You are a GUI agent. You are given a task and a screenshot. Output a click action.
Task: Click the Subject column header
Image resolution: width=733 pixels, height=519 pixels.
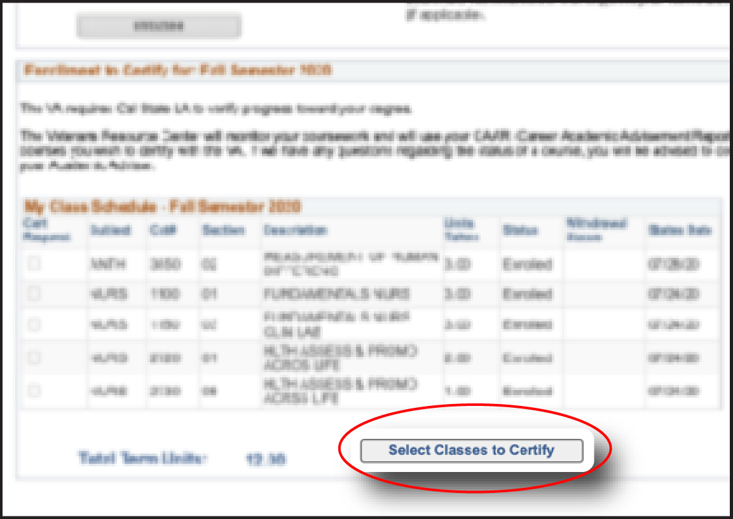coord(111,231)
